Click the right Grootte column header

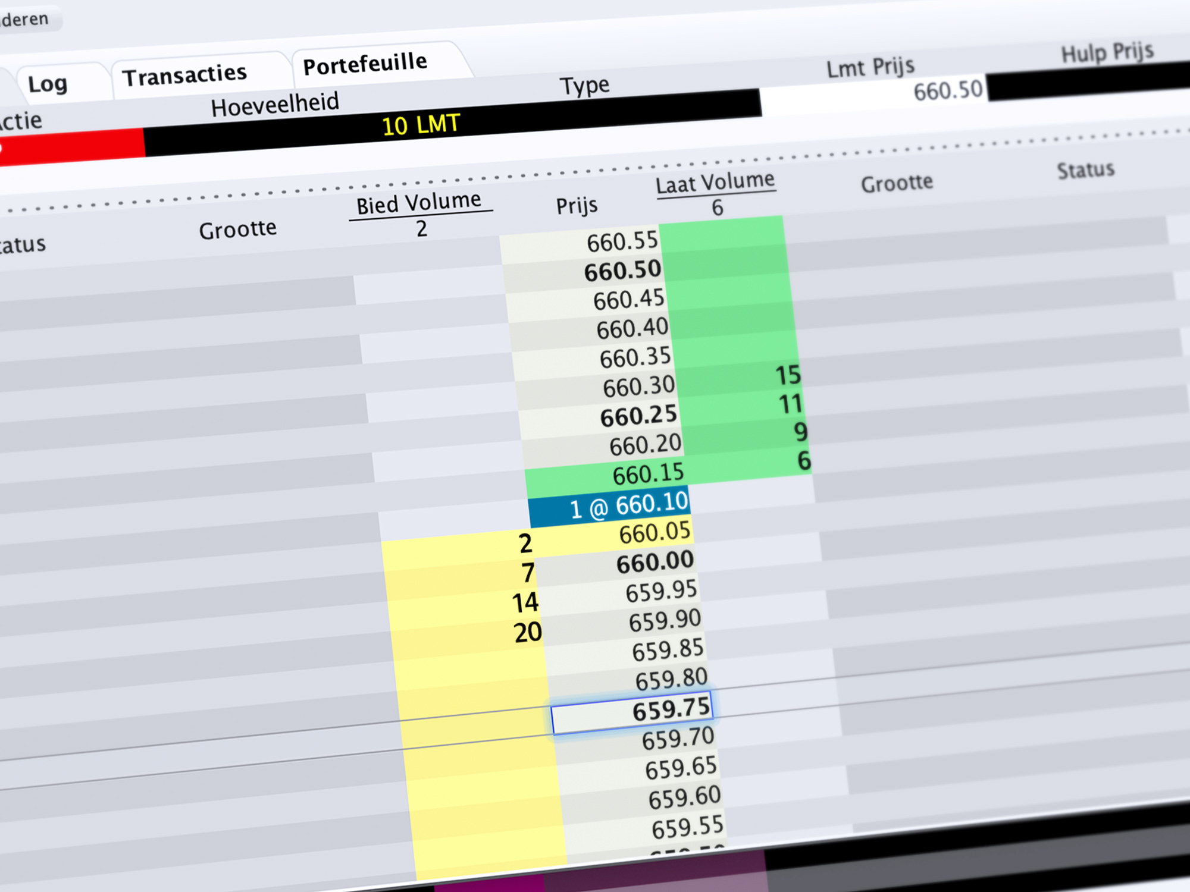[897, 183]
